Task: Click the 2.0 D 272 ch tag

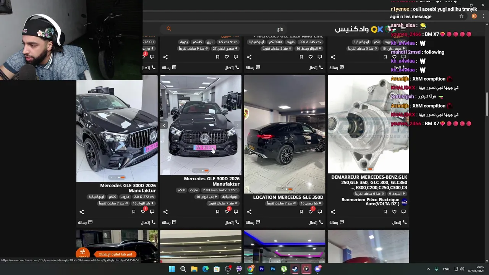Action: 144,197
